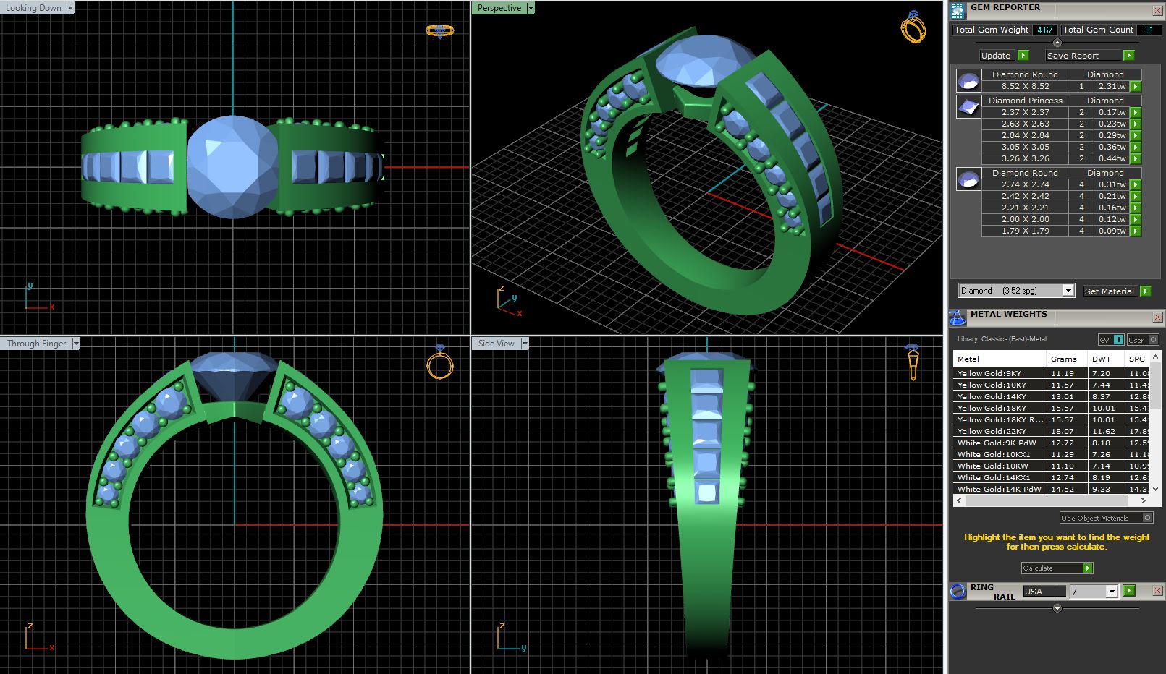Click the Metal Weights panel icon

point(958,317)
